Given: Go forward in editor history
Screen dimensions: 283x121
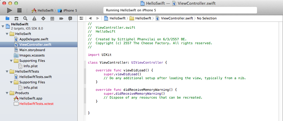Looking at the screenshot, I should coord(98,18).
